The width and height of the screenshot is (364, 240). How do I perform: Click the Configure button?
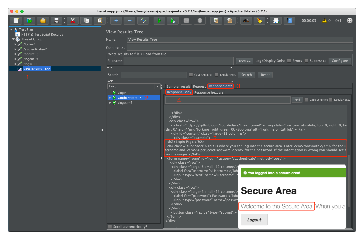coord(340,61)
